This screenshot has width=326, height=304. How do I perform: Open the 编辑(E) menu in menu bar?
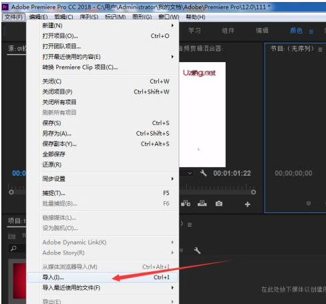pyautogui.click(x=38, y=17)
